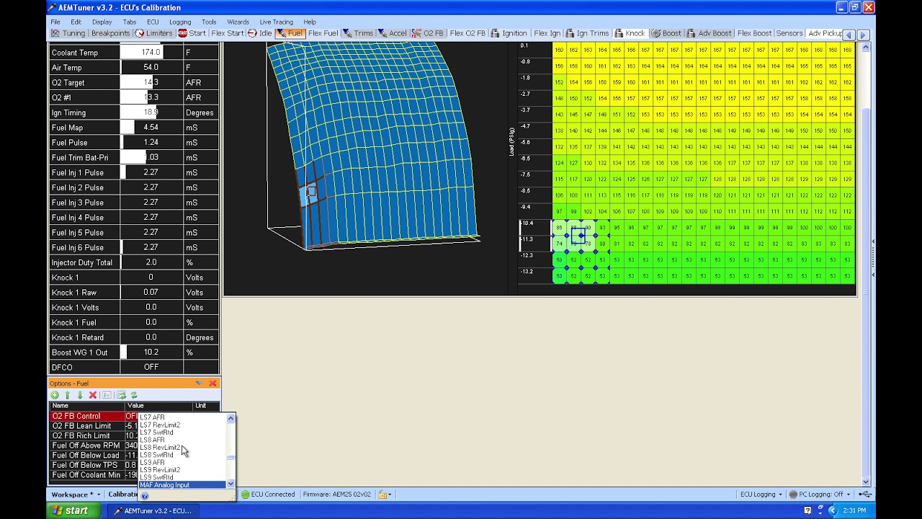Switch to the Ign Trims tab

point(588,33)
